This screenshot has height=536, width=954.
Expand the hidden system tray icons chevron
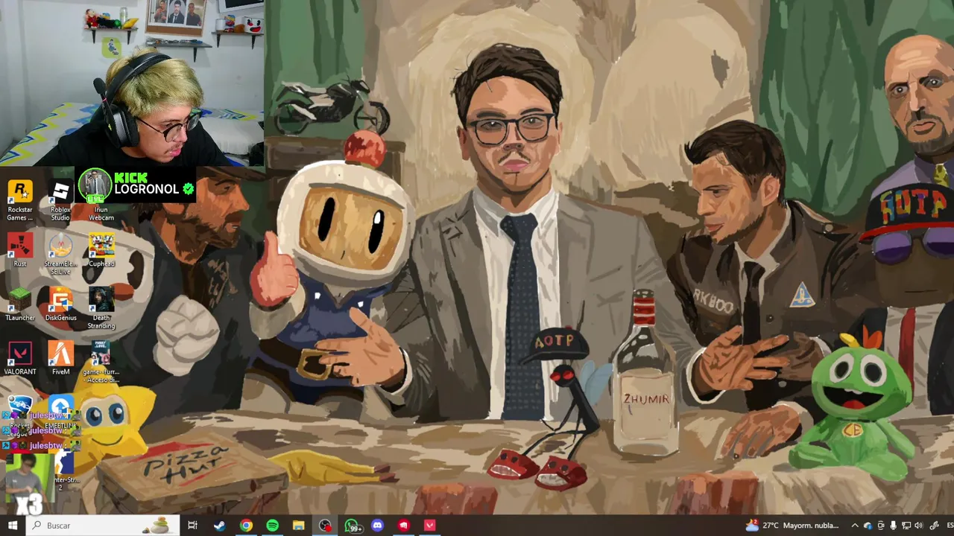(855, 526)
